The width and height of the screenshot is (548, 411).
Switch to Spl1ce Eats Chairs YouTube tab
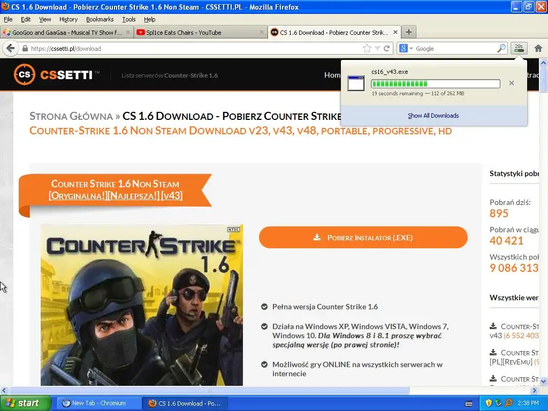(201, 32)
